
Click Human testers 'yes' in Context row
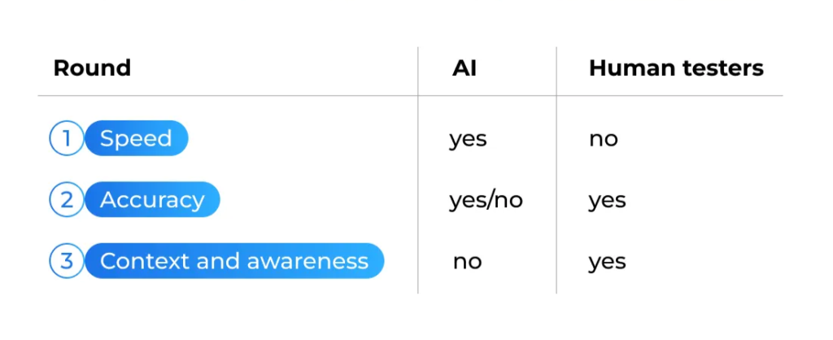click(x=607, y=262)
